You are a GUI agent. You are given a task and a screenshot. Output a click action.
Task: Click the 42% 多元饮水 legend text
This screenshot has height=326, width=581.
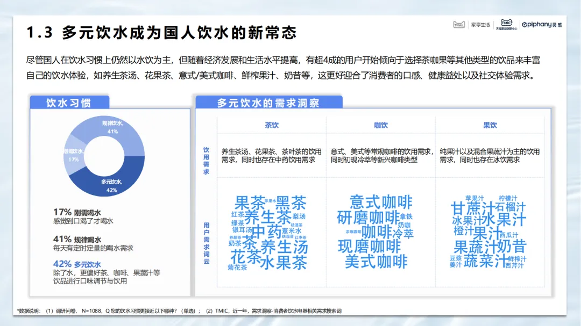(x=77, y=264)
